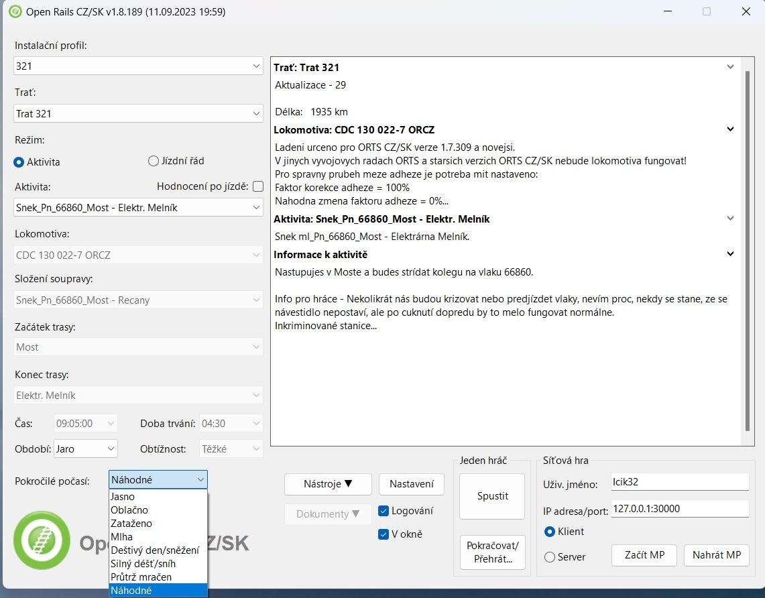765x598 pixels.
Task: Collapse the Trať: Trat 321 section chevron
Action: 730,67
